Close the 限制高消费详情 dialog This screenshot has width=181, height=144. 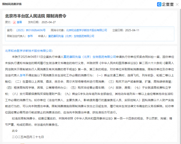177,4
